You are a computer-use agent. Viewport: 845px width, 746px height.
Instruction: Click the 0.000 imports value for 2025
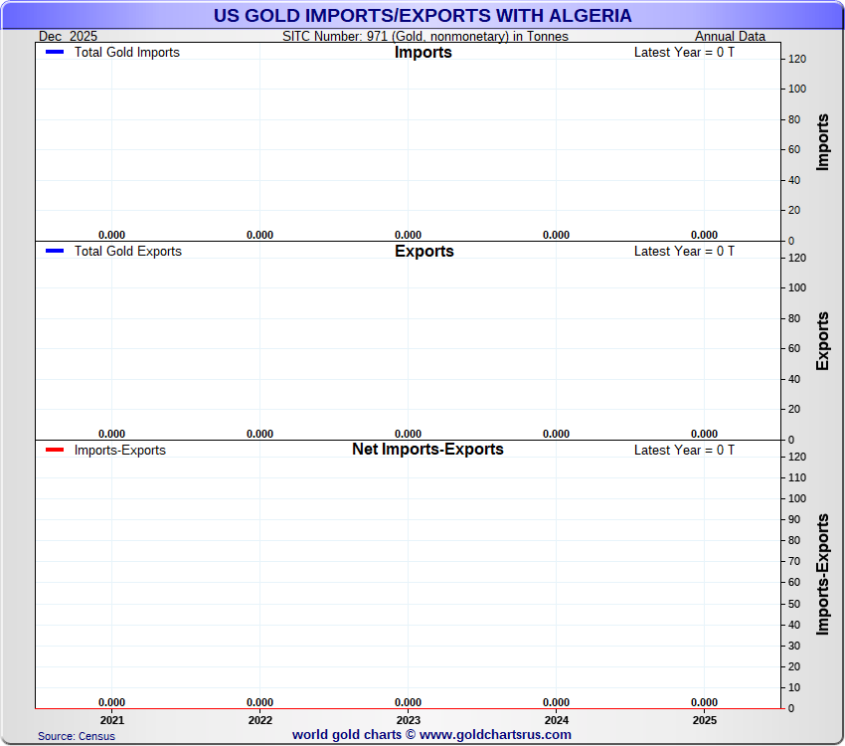(x=705, y=235)
